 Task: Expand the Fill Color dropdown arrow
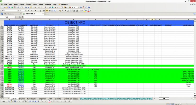tap(87, 11)
